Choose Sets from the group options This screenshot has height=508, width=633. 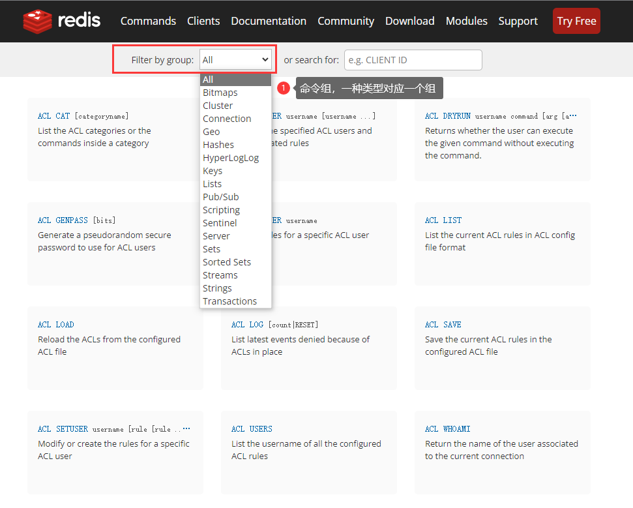236,249
